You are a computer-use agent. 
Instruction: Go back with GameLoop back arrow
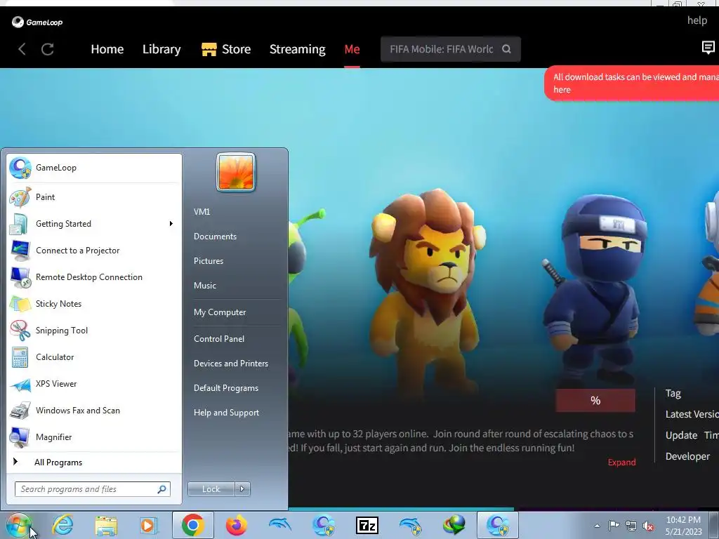coord(22,49)
